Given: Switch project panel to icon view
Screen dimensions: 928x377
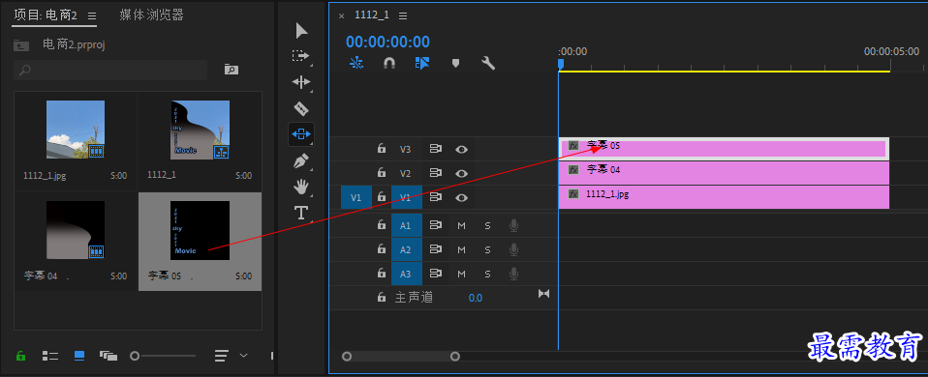Looking at the screenshot, I should (x=79, y=355).
